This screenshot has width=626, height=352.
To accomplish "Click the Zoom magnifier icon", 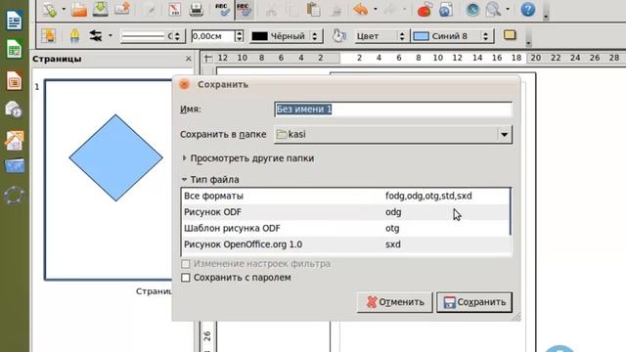I will click(493, 10).
